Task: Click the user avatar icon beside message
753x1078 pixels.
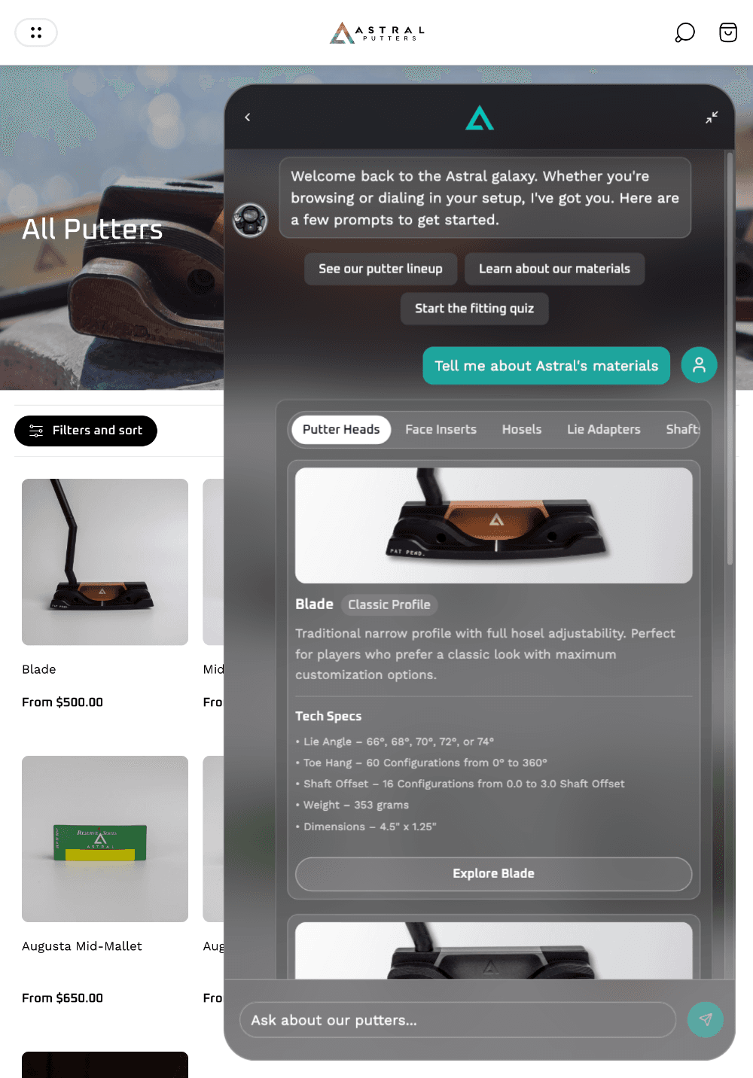Action: [700, 365]
